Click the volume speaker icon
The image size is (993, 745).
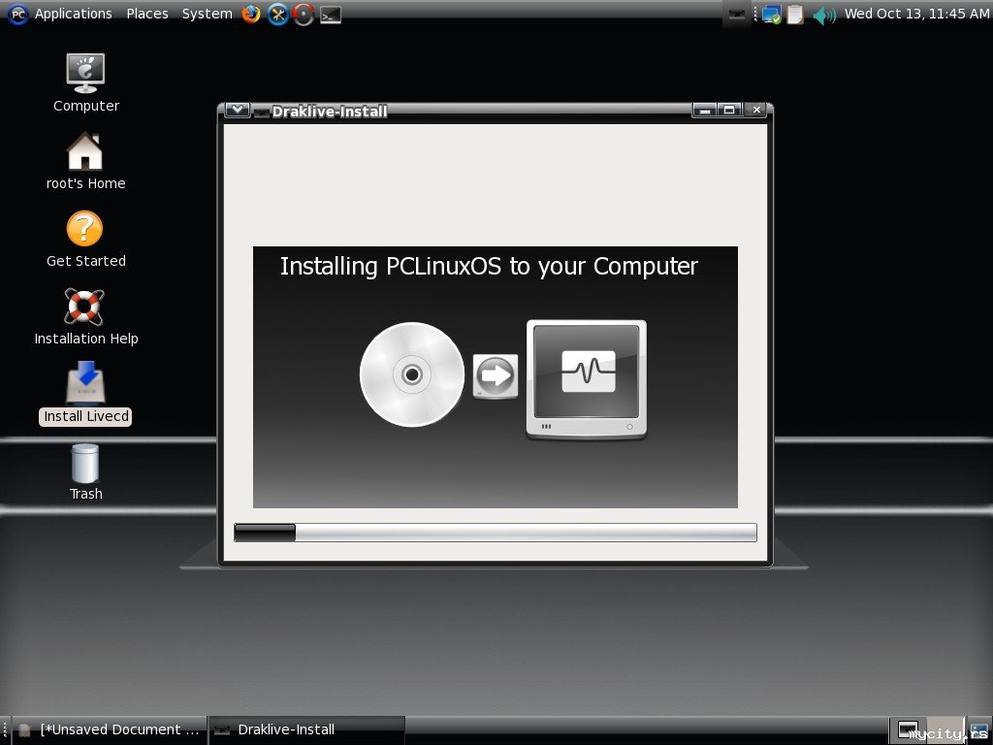[824, 15]
